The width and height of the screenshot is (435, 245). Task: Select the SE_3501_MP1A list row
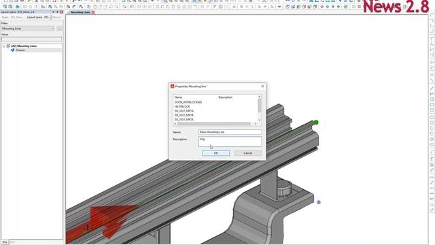pos(184,111)
